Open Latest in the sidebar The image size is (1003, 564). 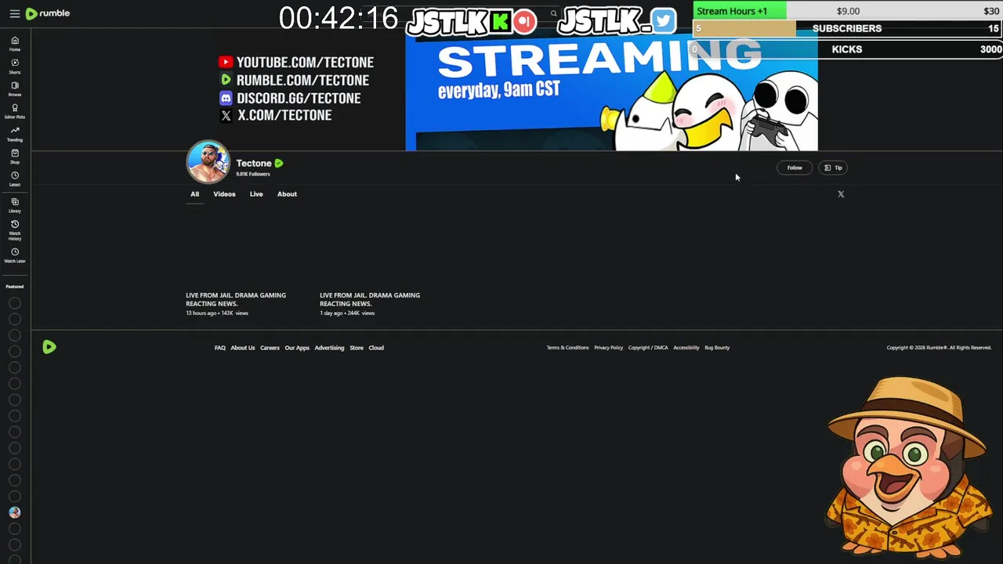(x=15, y=179)
